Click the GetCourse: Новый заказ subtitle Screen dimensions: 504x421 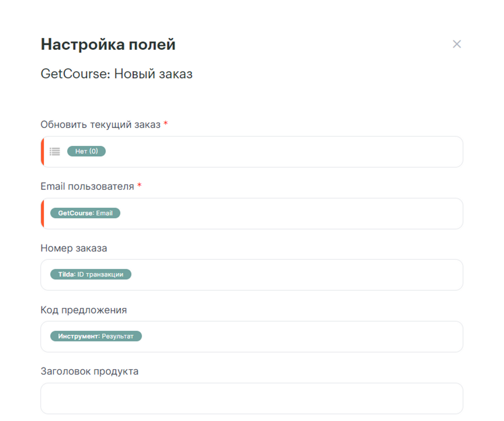[x=117, y=74]
